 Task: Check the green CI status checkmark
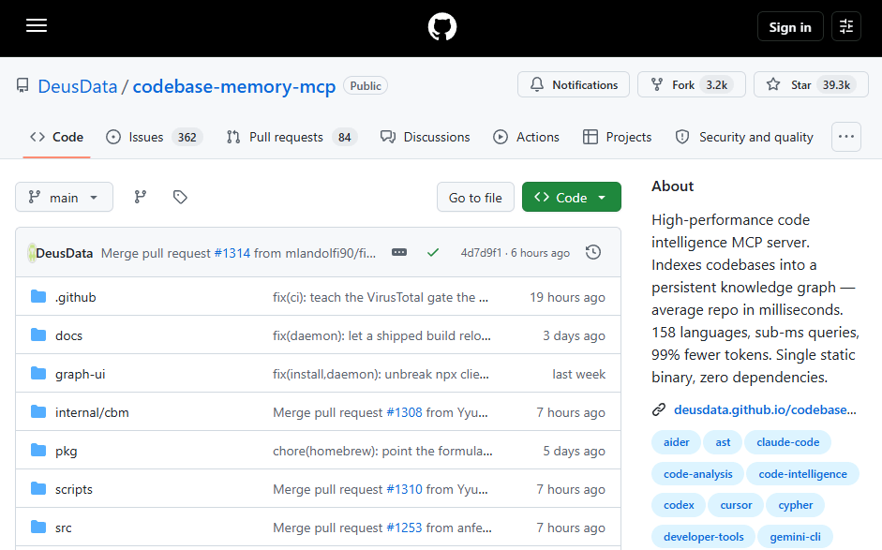coord(432,252)
